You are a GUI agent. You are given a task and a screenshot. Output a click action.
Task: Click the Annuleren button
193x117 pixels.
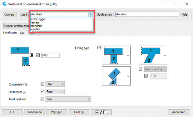[178, 112]
